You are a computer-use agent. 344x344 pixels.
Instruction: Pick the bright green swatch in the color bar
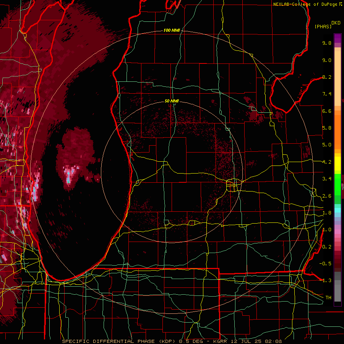[338, 184]
